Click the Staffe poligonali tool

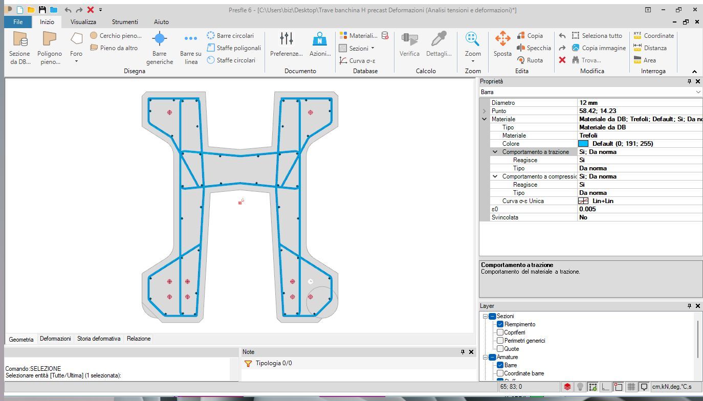(234, 48)
